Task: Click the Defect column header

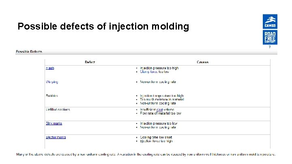Action: tap(90, 62)
